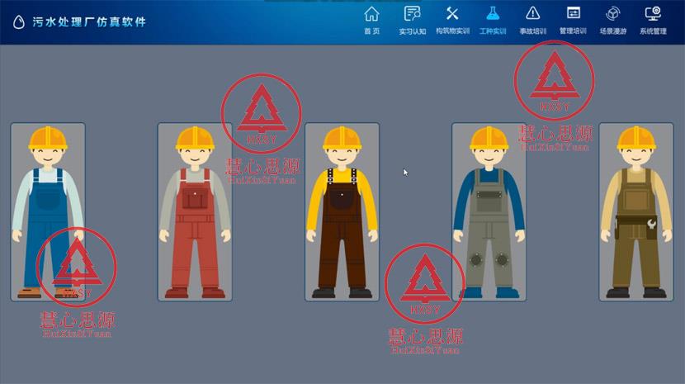This screenshot has height=384, width=685.
Task: Select the 构筑物实训 crossed tools icon
Action: point(452,13)
